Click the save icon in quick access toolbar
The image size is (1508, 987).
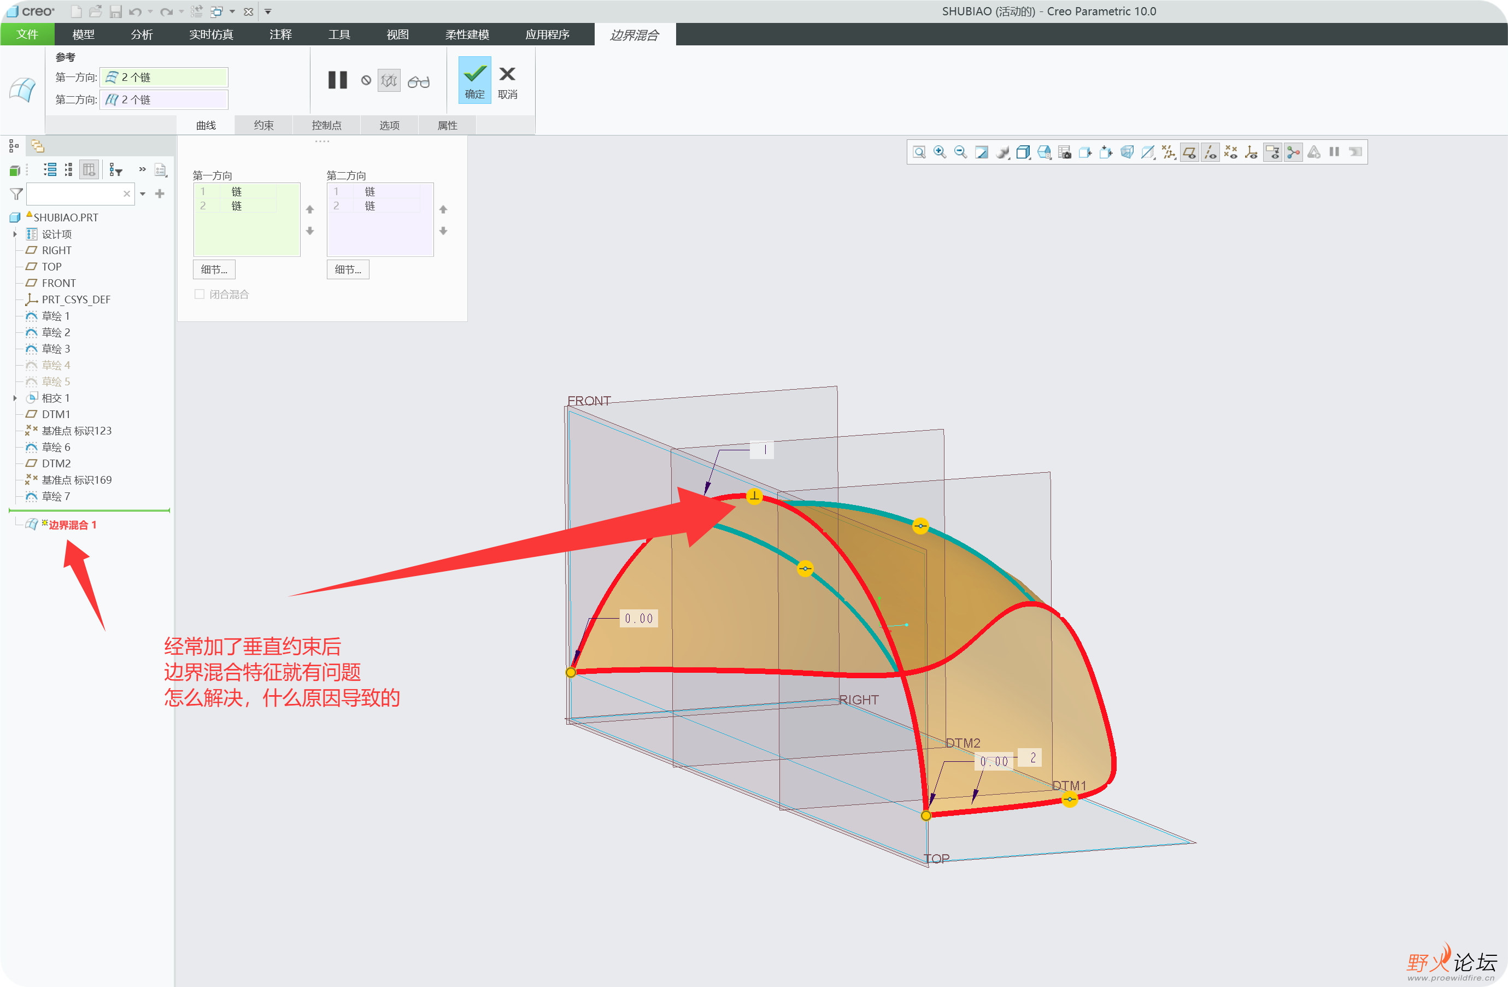coord(115,11)
